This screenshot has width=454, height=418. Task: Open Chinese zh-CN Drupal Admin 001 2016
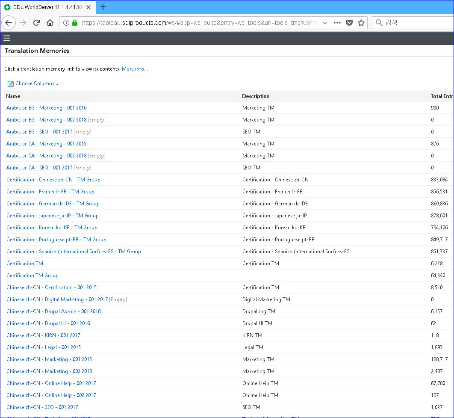click(x=53, y=311)
